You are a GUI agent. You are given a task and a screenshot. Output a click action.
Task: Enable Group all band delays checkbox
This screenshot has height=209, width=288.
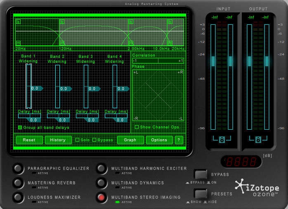coord(20,127)
